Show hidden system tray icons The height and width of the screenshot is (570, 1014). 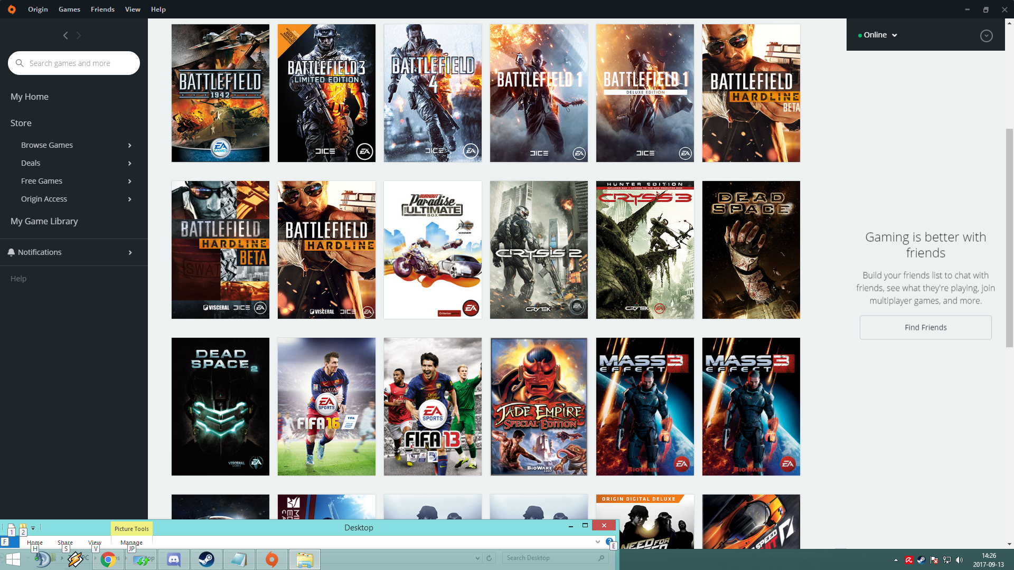click(896, 560)
